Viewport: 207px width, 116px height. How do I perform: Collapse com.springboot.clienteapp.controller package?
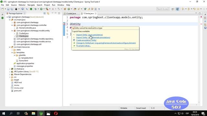coord(12,25)
